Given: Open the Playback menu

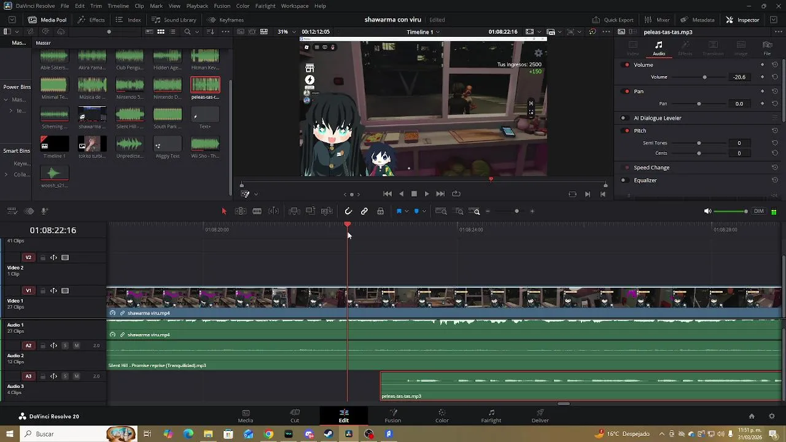Looking at the screenshot, I should (197, 6).
